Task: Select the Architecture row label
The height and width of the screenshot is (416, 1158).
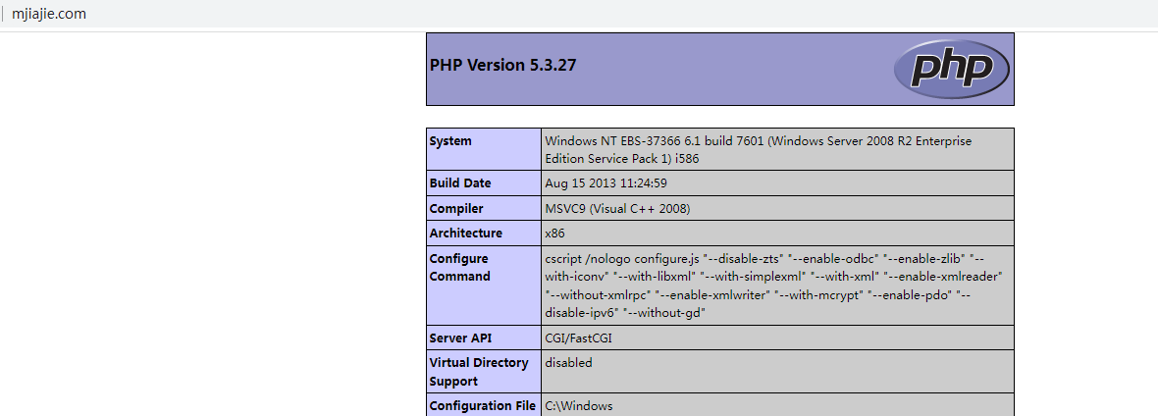Action: click(x=465, y=234)
